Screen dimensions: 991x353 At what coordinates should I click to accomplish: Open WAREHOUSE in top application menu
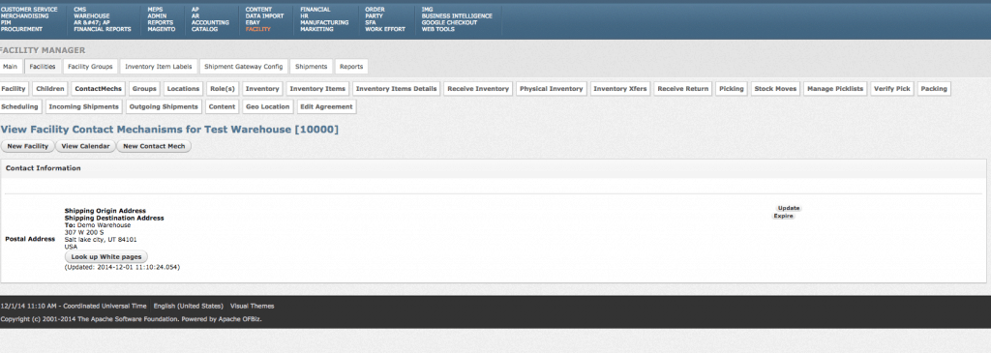coord(92,15)
